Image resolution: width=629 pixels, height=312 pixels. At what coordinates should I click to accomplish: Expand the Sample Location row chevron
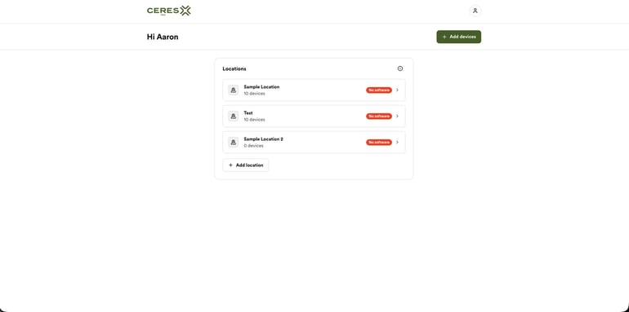(397, 90)
